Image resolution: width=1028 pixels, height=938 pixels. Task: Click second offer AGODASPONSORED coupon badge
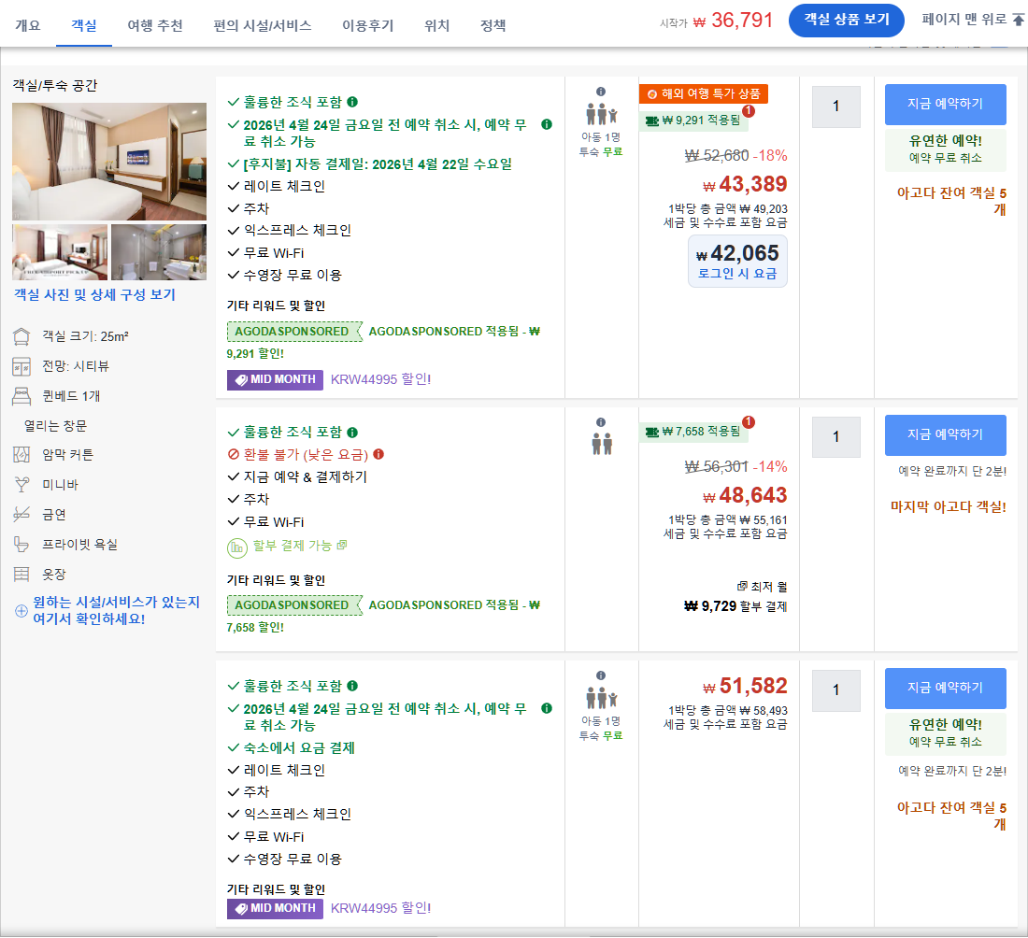pos(293,605)
